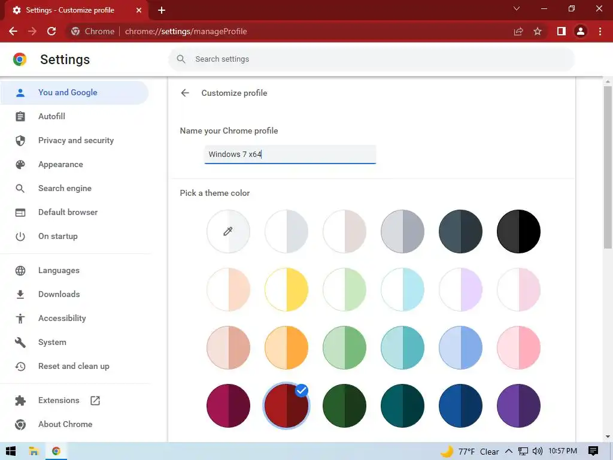Screen dimensions: 613x460
Task: Select the dark green theme color
Action: (344, 405)
